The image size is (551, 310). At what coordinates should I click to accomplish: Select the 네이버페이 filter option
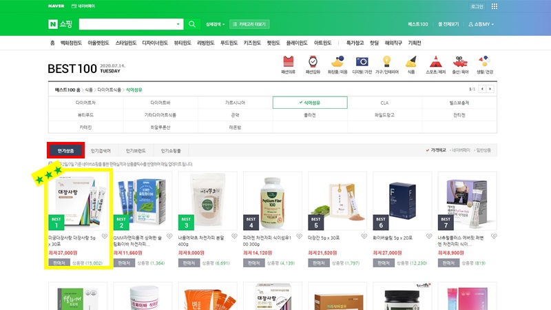pyautogui.click(x=461, y=150)
